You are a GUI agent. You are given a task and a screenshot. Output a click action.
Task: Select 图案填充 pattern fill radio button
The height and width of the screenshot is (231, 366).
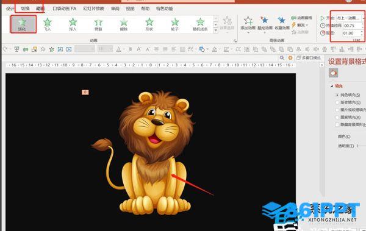337,117
